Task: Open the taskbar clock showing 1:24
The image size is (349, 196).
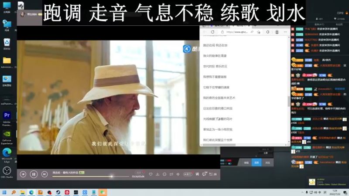Action: click(335, 193)
